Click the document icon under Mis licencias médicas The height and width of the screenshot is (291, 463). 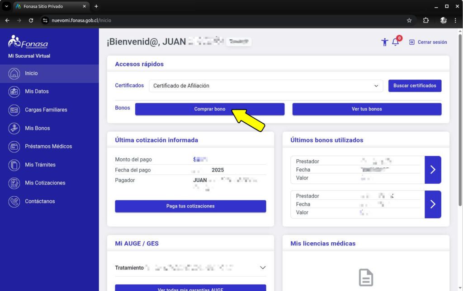pyautogui.click(x=366, y=277)
